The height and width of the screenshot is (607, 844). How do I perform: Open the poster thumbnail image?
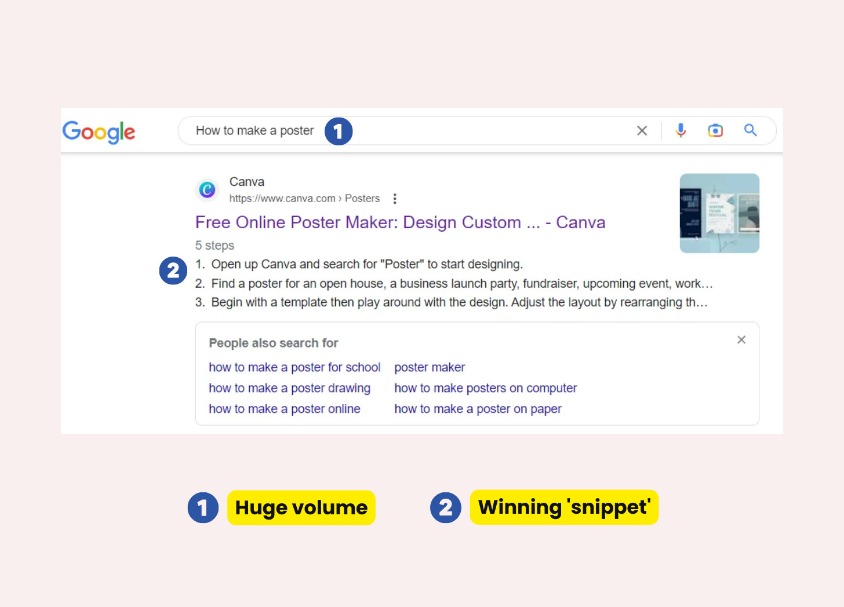719,213
